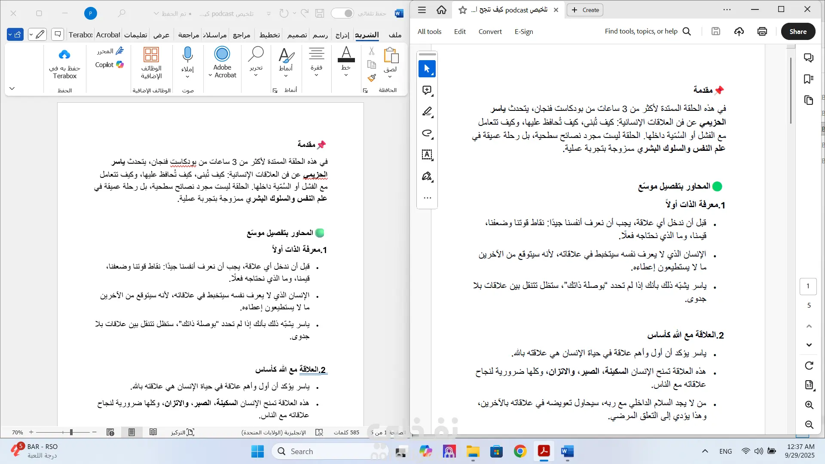Adjust the Word zoom slider handle
Viewport: 825px width, 464px height.
(x=71, y=432)
